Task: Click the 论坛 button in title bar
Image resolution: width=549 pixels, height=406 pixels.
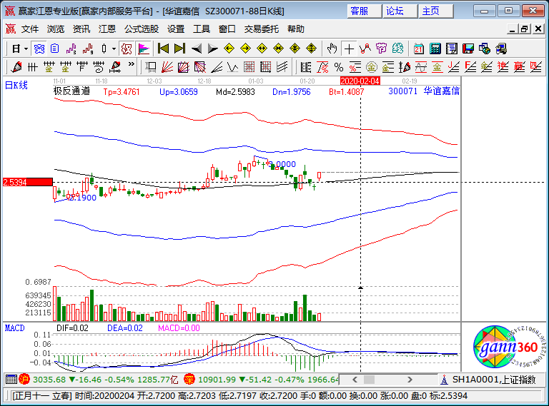Action: [x=400, y=11]
